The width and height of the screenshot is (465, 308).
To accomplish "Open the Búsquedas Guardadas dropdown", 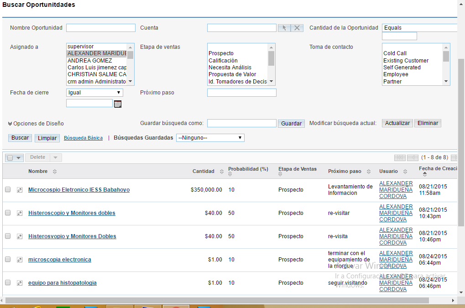I will pos(210,138).
